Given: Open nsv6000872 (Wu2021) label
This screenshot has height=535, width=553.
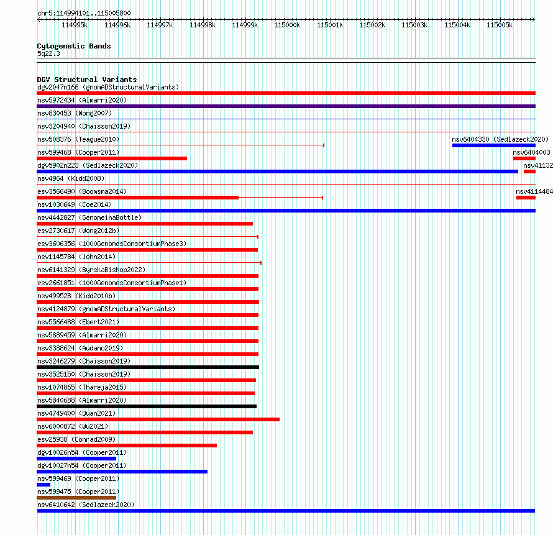Looking at the screenshot, I should click(x=73, y=426).
